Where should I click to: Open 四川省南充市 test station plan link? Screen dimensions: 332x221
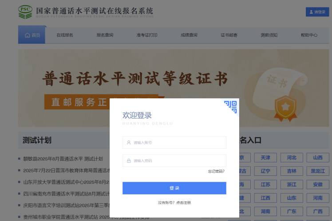click(66, 194)
